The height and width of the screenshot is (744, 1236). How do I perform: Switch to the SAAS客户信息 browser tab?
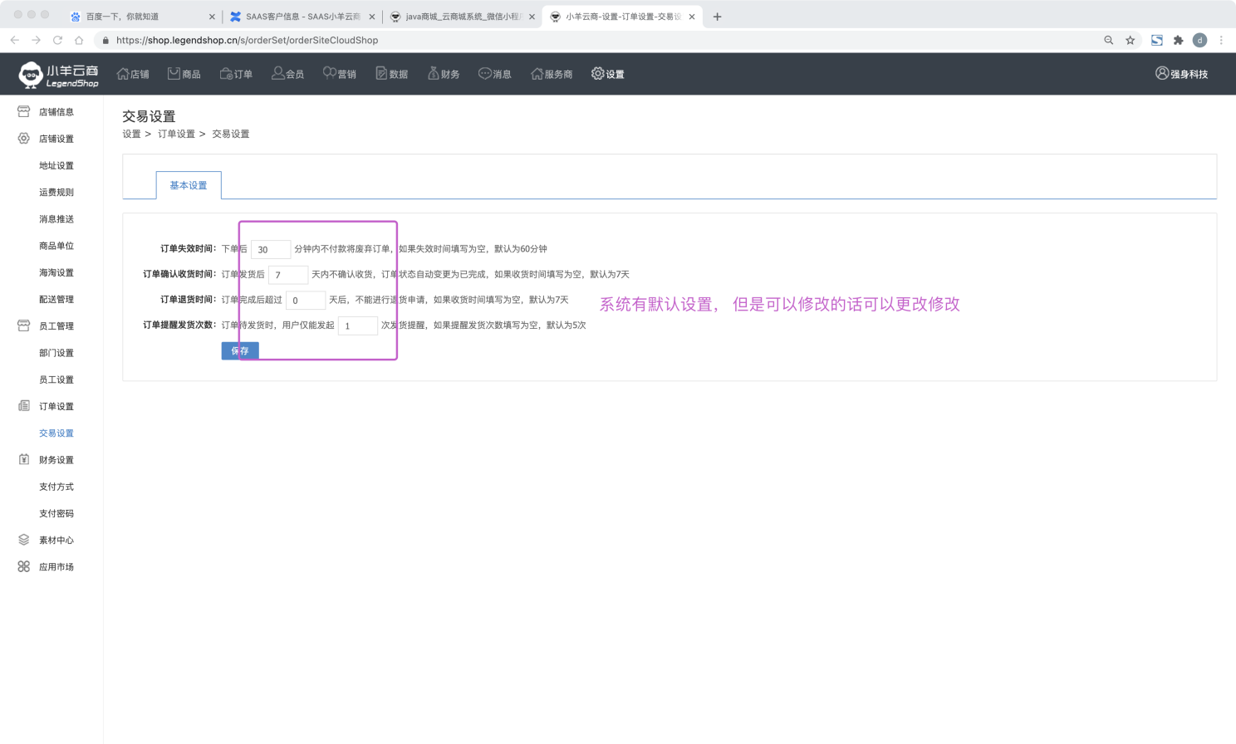point(302,17)
